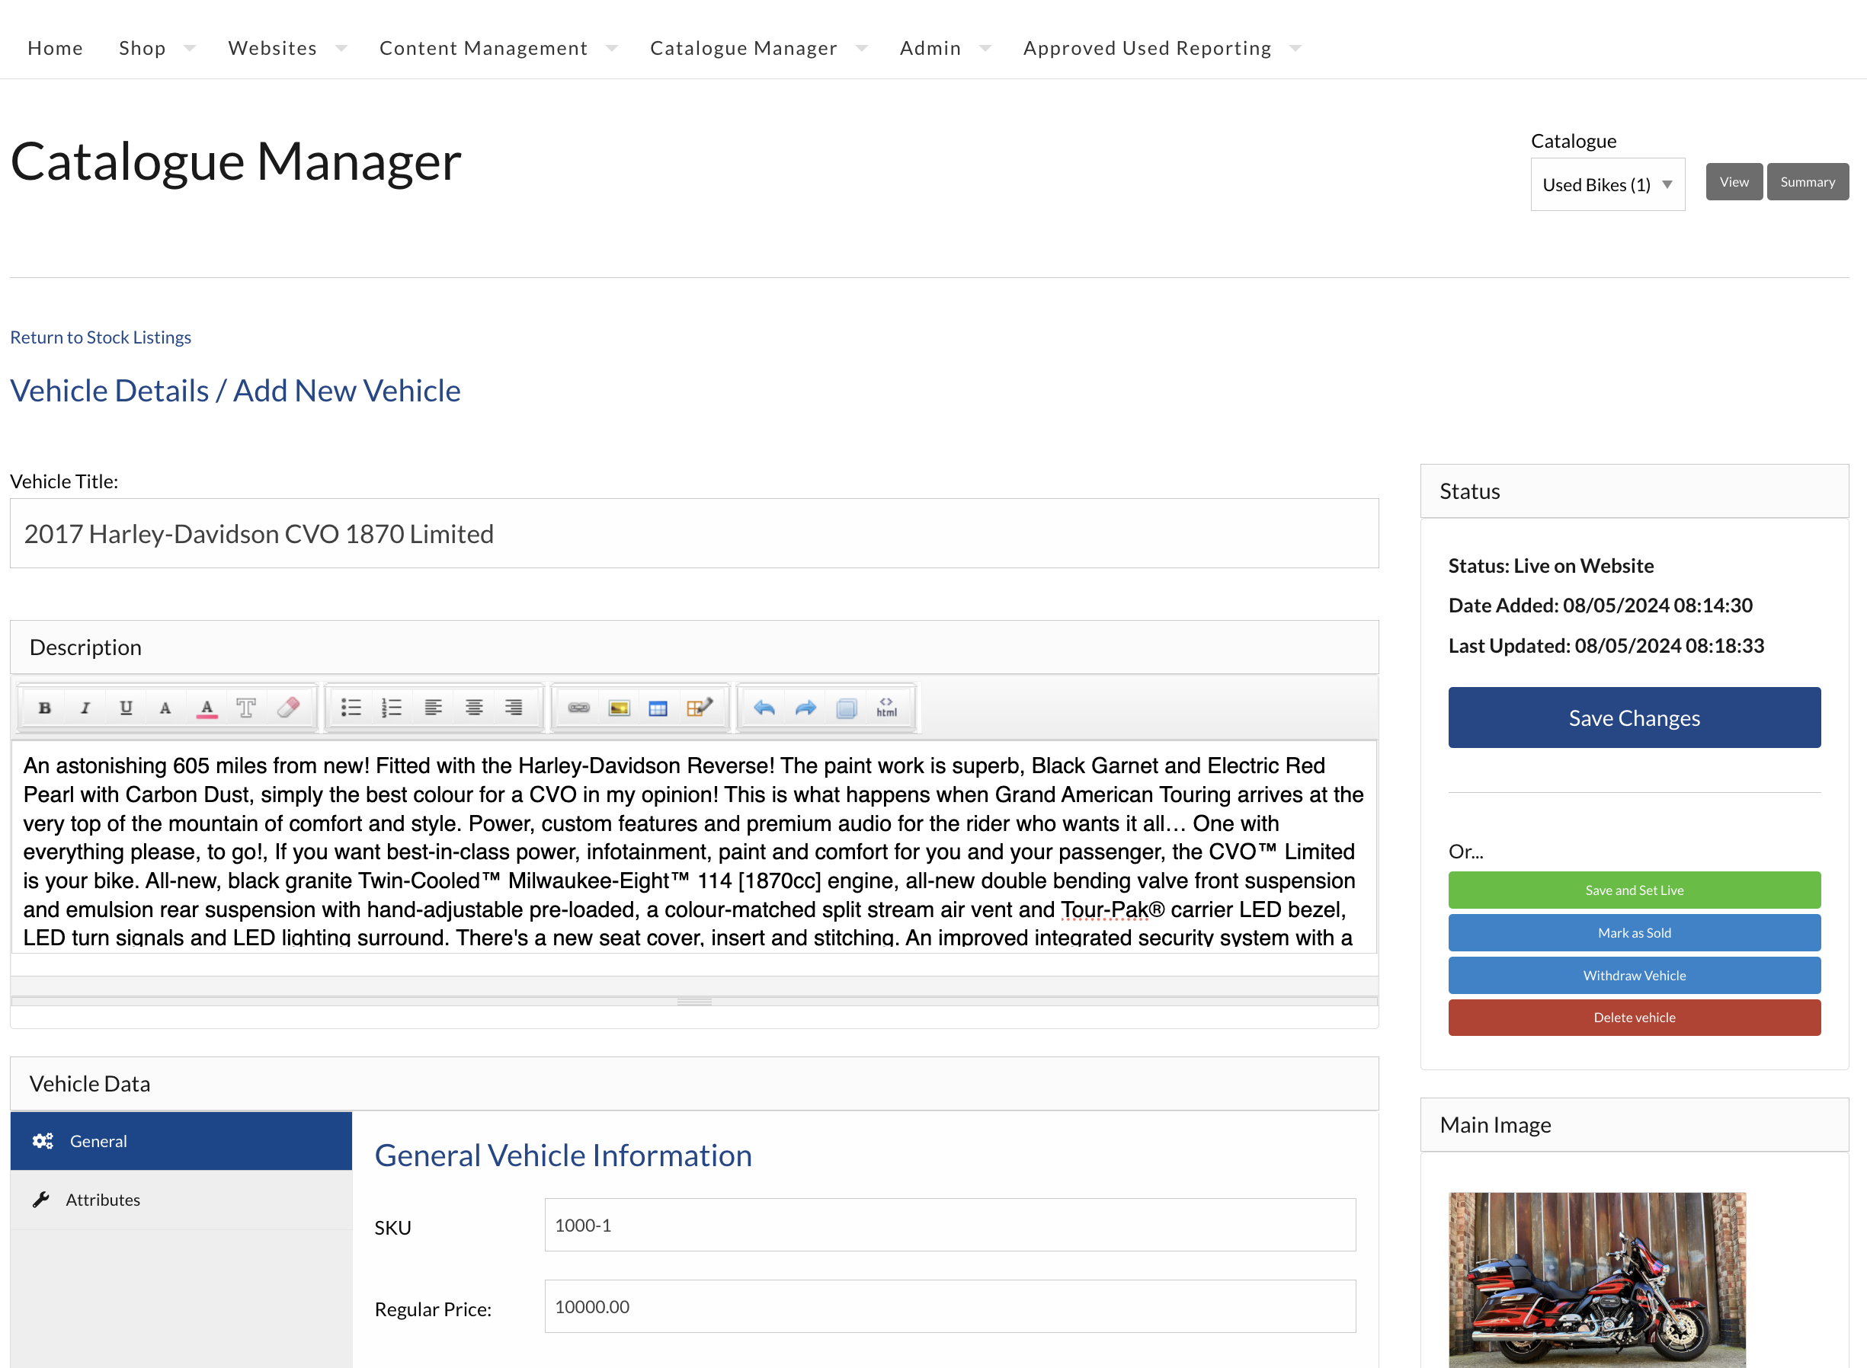Viewport: 1867px width, 1368px height.
Task: Follow the Return to Stock Listings link
Action: point(101,337)
